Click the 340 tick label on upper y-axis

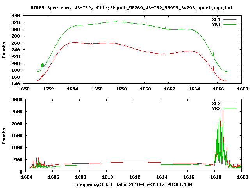click(x=16, y=16)
